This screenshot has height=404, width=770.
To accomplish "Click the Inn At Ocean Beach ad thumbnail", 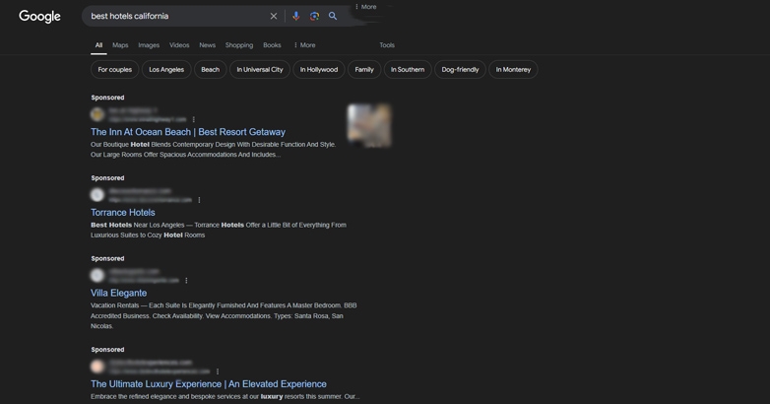I will tap(368, 125).
